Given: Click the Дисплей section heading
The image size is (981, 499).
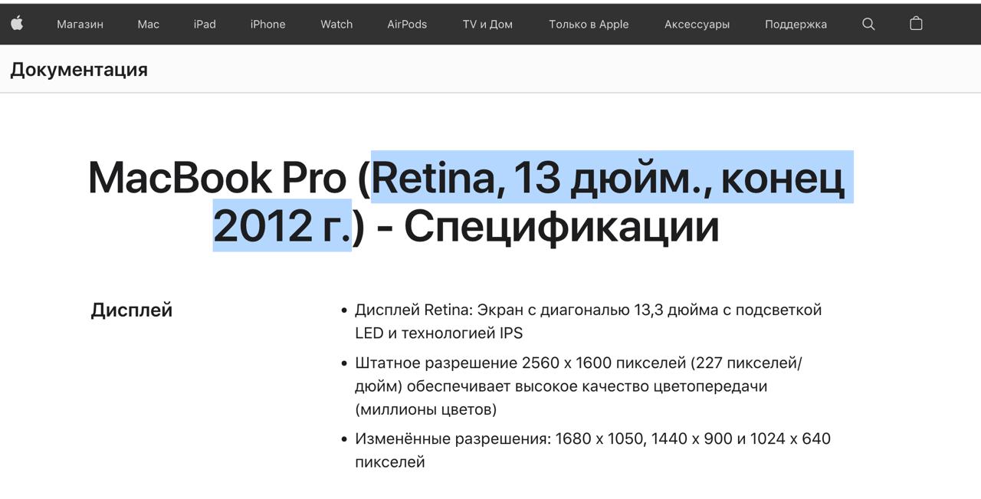Looking at the screenshot, I should click(x=131, y=310).
